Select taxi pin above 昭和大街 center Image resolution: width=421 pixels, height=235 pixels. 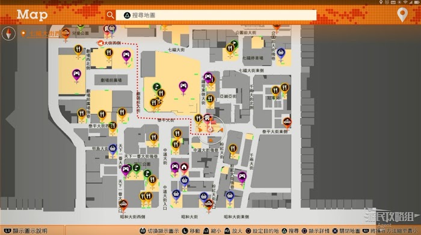point(209,205)
